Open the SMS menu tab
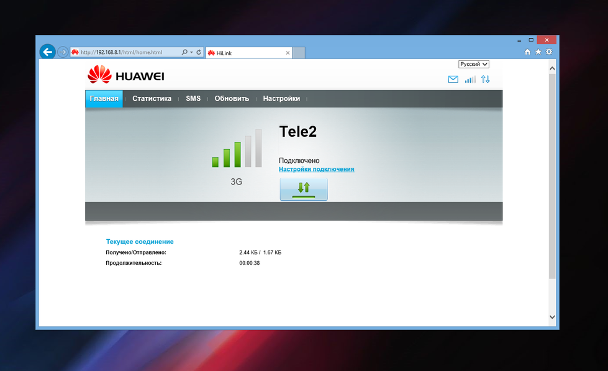The image size is (608, 371). (193, 99)
